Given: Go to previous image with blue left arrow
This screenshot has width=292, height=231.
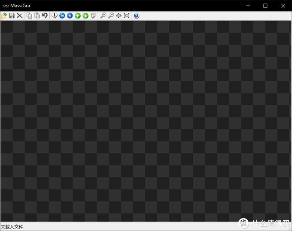Looking at the screenshot, I should click(x=62, y=16).
